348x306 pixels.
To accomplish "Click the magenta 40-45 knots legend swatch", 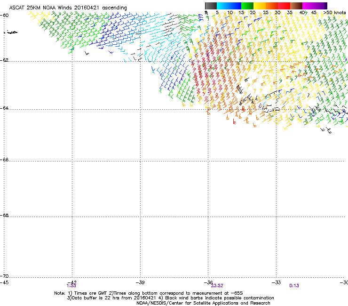I will click(x=308, y=6).
